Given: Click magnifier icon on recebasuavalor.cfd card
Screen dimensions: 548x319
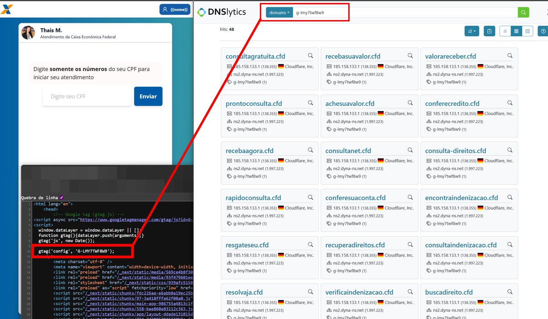Looking at the screenshot, I should (x=410, y=56).
